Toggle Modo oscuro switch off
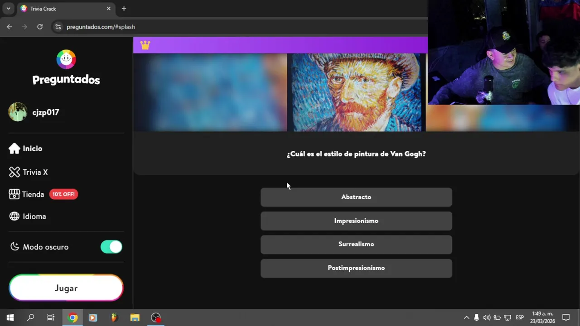 coord(111,247)
